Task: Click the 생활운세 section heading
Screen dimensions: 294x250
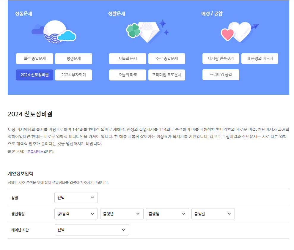Action: pos(117,13)
